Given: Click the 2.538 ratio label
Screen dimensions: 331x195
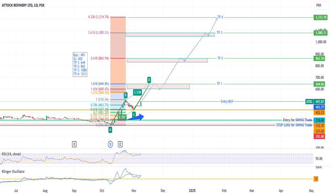Looking at the screenshot, I should [137, 92].
